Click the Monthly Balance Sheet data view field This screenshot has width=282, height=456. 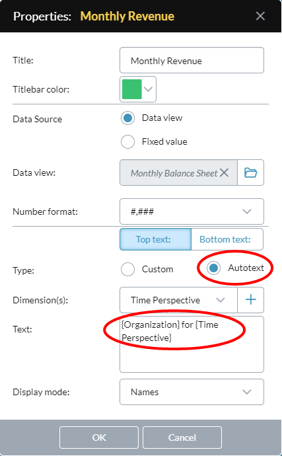tap(178, 172)
